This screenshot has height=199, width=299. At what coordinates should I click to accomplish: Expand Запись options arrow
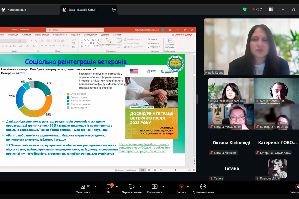point(188,187)
